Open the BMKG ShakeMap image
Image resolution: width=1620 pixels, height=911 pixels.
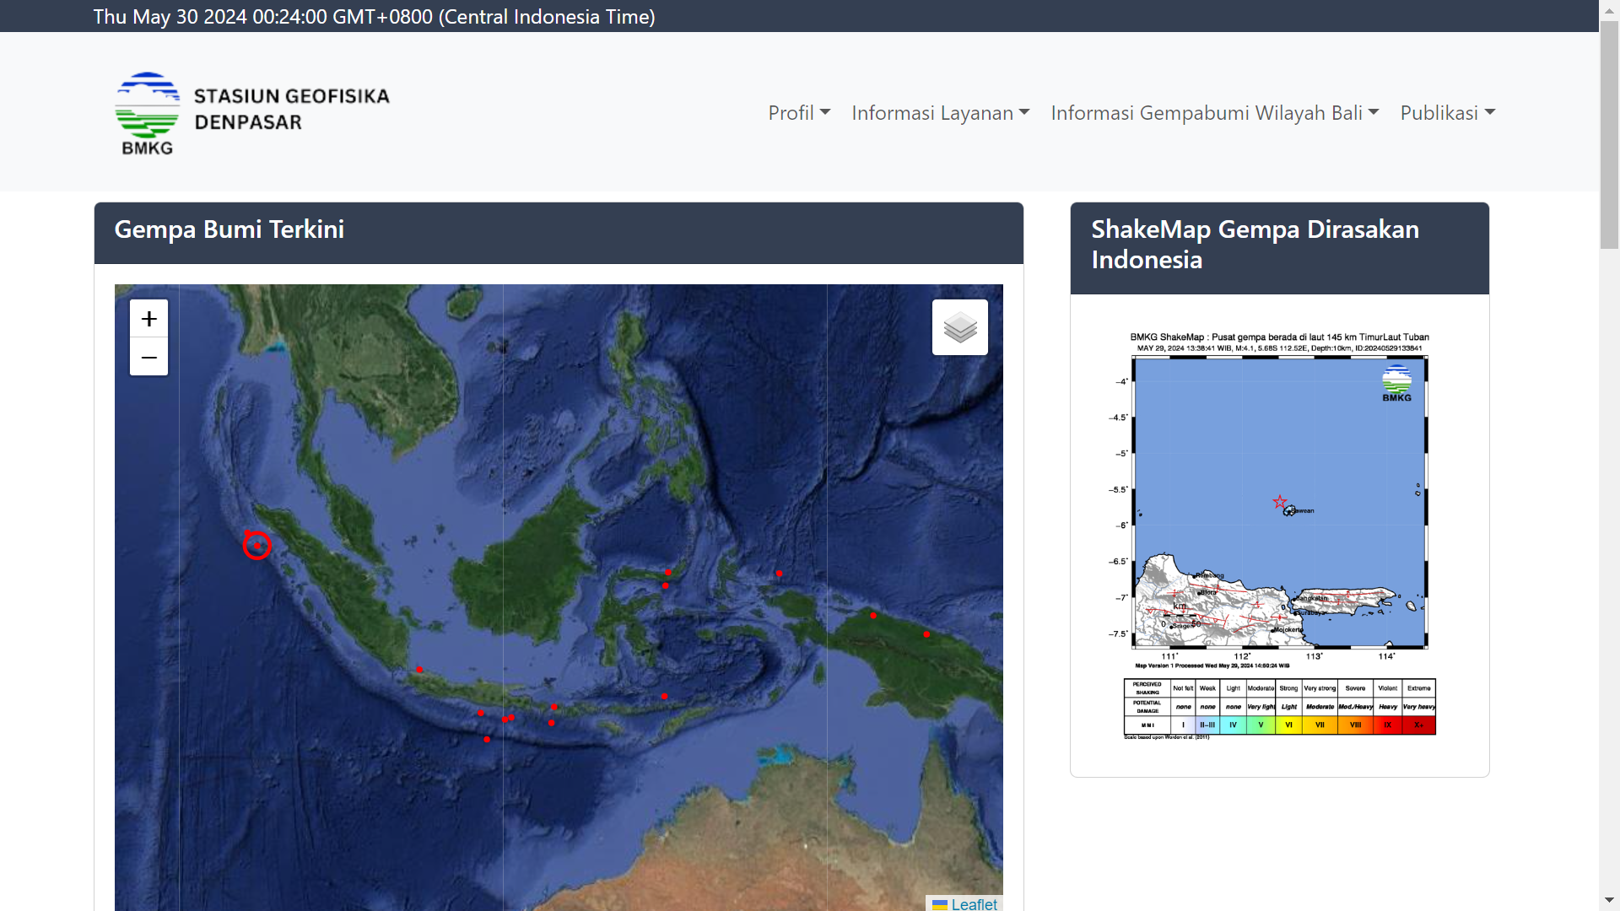[x=1279, y=506]
